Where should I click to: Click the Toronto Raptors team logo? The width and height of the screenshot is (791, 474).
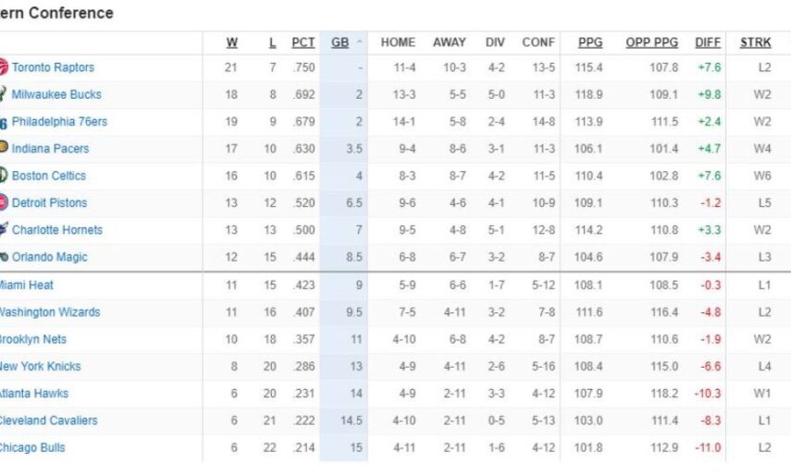(4, 67)
